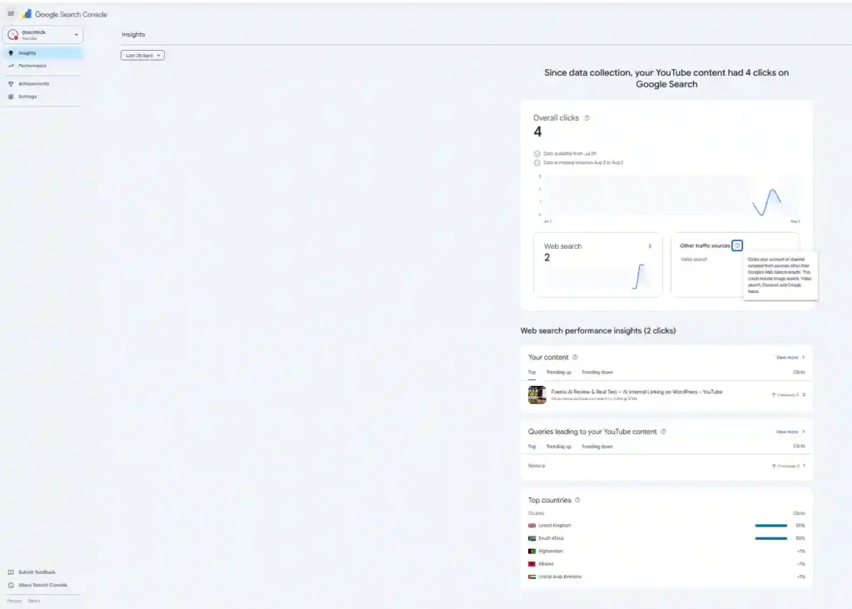Click the info icon beside Data is missing

(x=537, y=162)
